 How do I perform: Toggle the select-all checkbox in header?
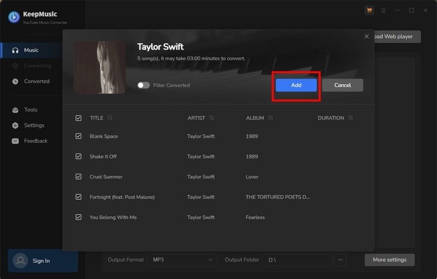tap(79, 118)
